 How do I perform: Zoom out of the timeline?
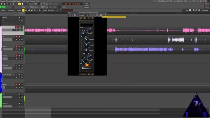pos(194,10)
